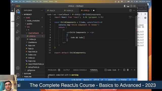Toggle the secondary side bar layout icon
The image size is (162, 91).
point(131,6)
